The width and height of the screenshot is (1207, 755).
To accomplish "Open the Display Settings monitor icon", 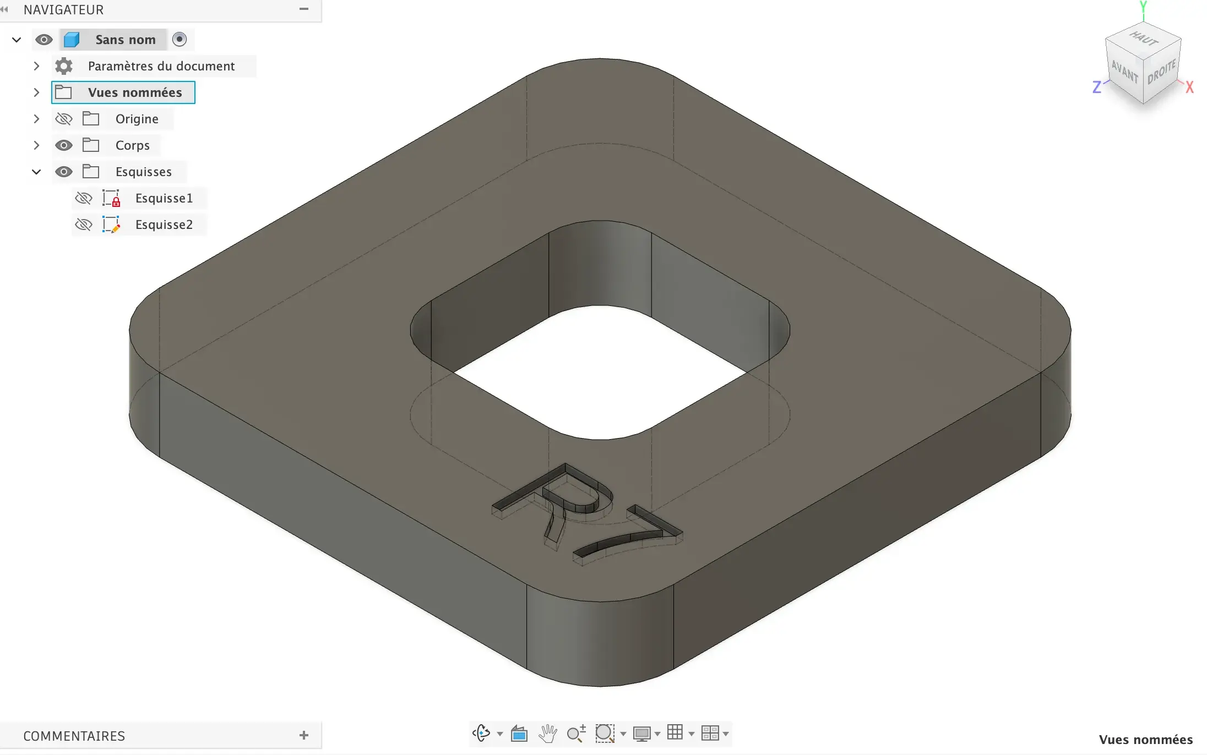I will 642,734.
